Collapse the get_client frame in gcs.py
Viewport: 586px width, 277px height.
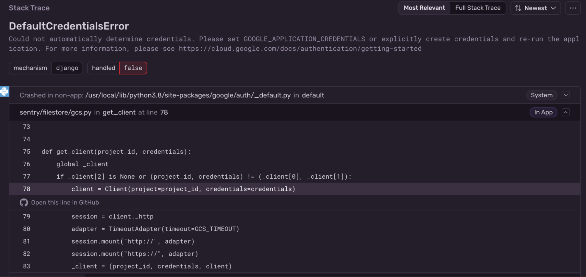point(565,112)
